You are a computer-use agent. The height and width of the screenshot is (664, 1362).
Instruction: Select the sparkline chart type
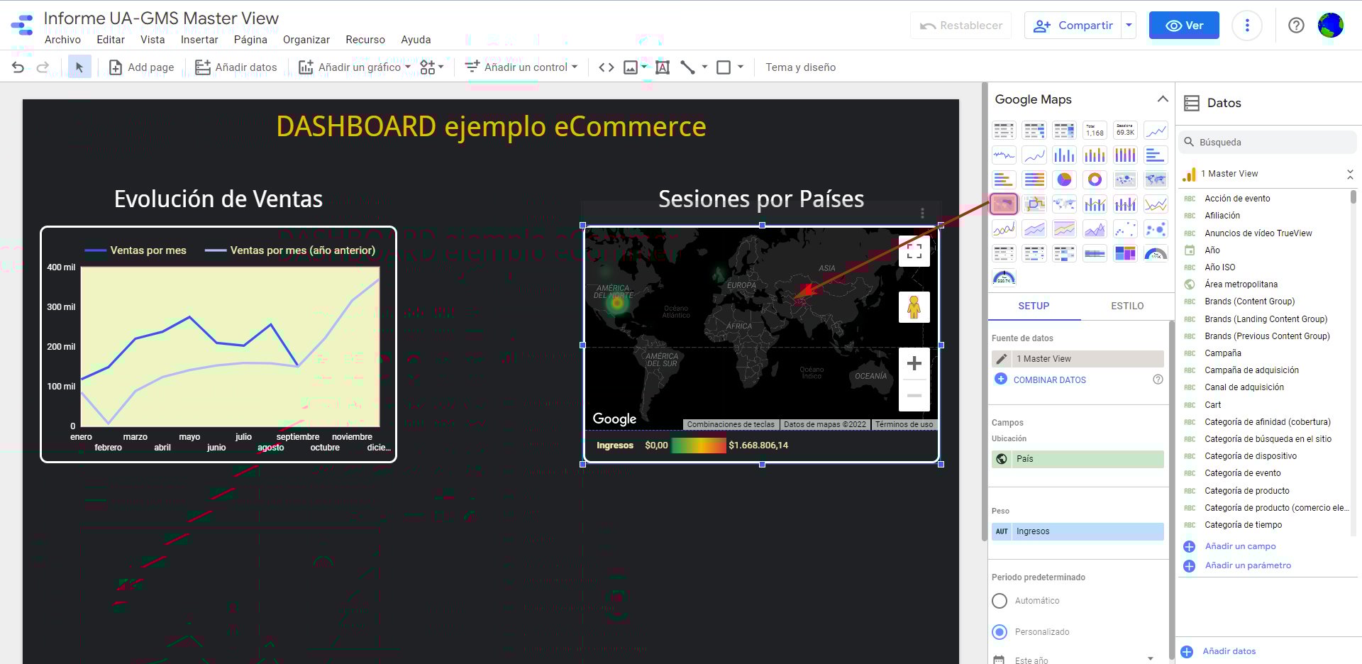pos(1004,155)
